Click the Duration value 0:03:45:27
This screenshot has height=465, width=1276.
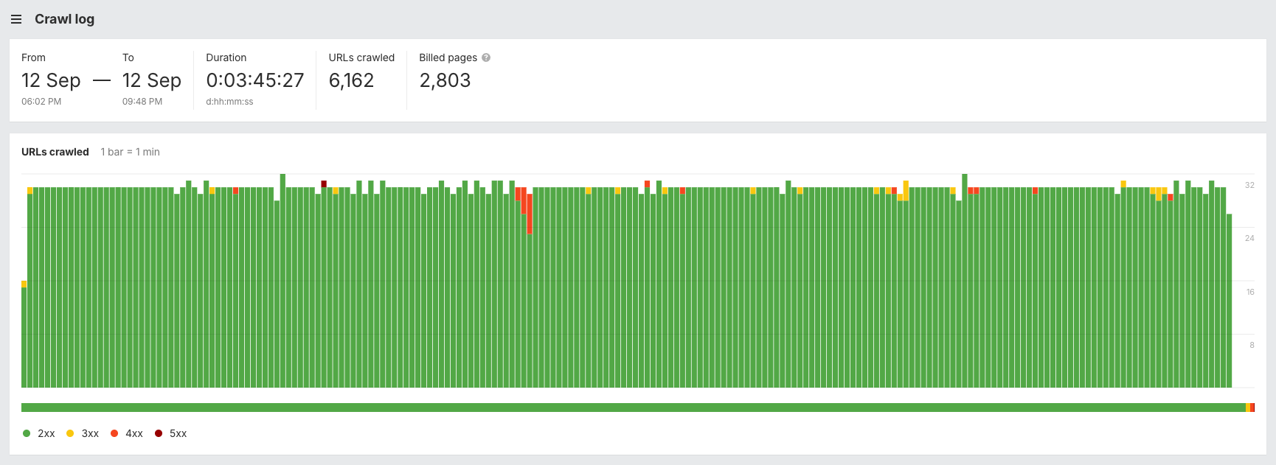pos(255,80)
